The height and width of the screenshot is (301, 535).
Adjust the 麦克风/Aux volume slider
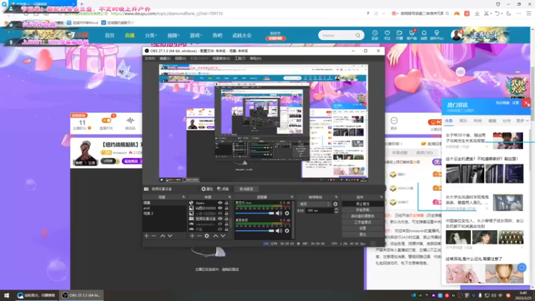point(255,213)
